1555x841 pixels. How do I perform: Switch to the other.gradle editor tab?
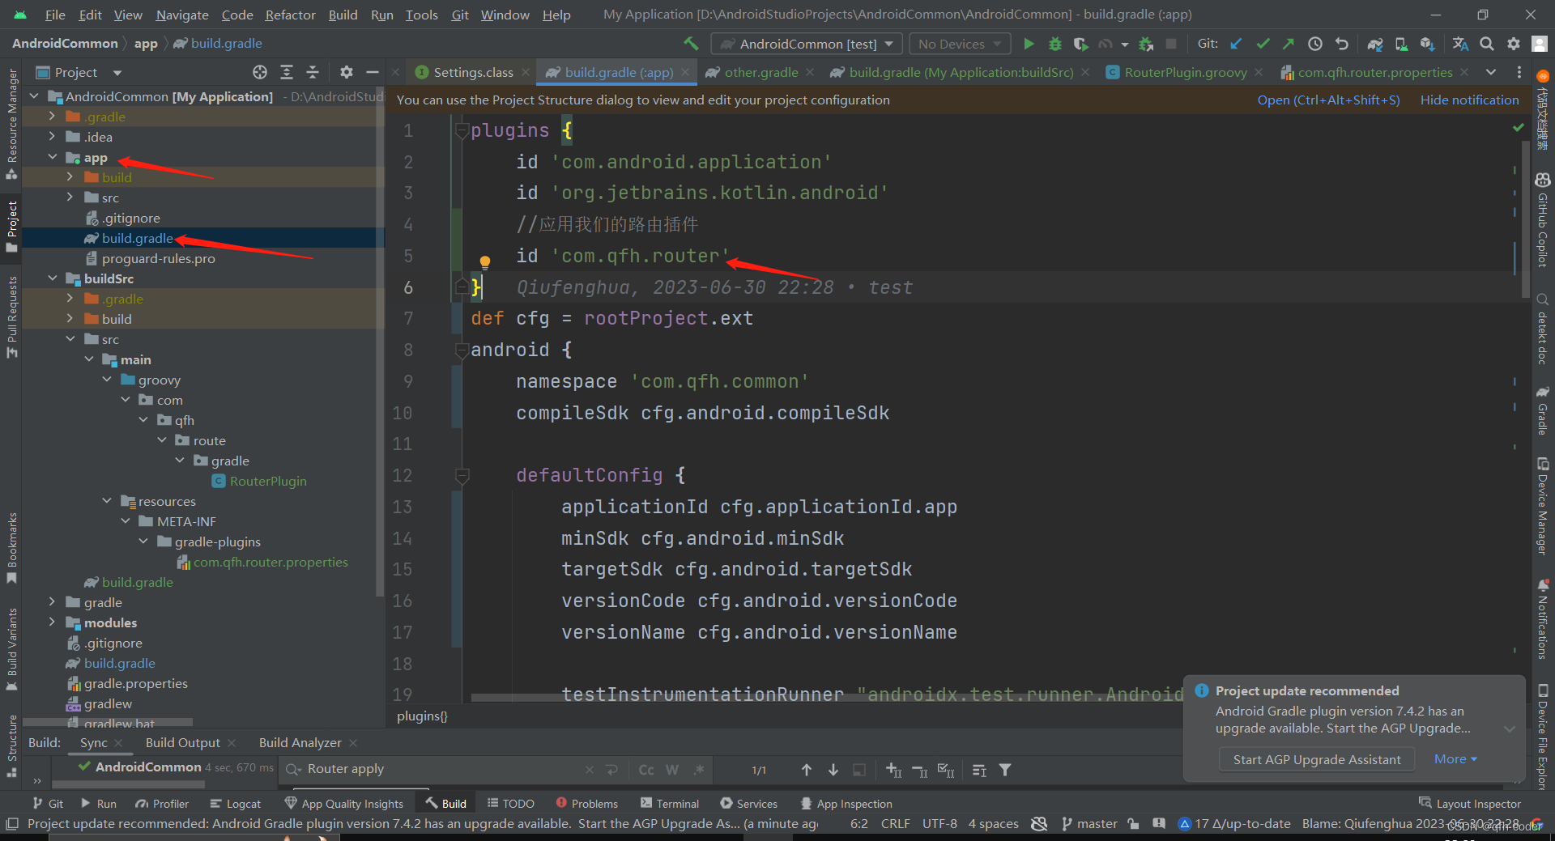coord(760,72)
